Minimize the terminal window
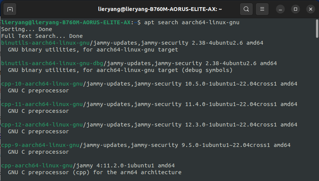This screenshot has width=319, height=181. pyautogui.click(x=280, y=9)
